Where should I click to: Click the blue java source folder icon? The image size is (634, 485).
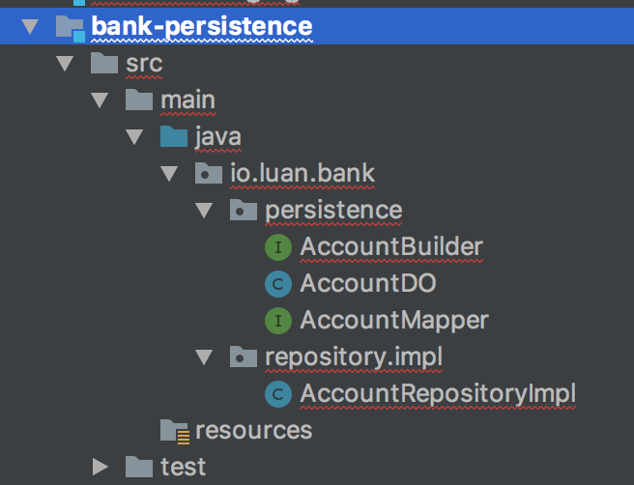tap(174, 136)
